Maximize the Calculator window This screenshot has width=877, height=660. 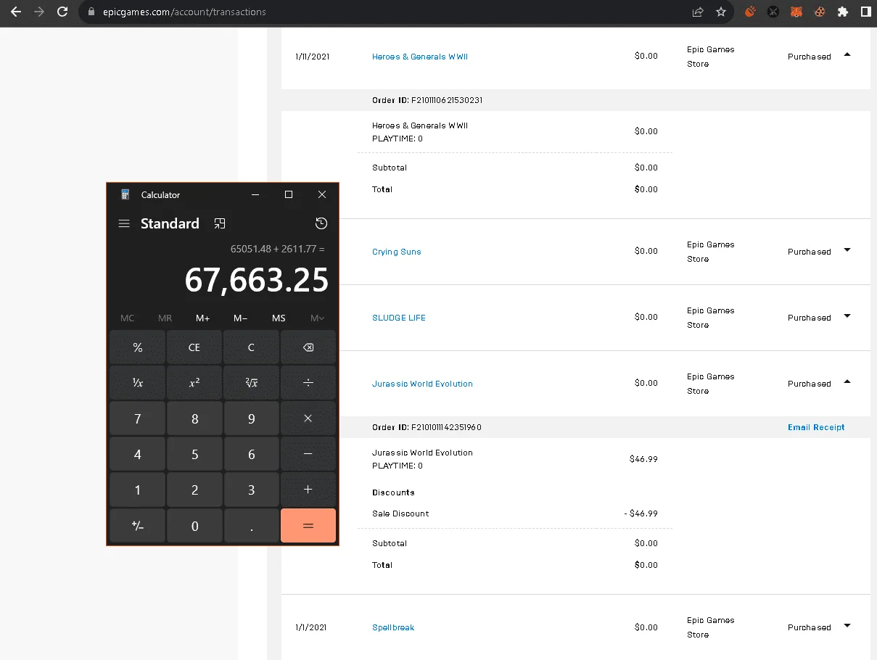tap(289, 194)
